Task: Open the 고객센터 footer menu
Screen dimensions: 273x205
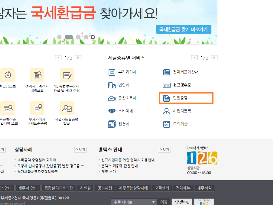Action: coord(162,188)
